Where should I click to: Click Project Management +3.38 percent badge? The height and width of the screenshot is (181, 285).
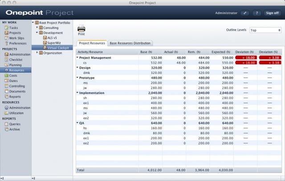(270, 58)
